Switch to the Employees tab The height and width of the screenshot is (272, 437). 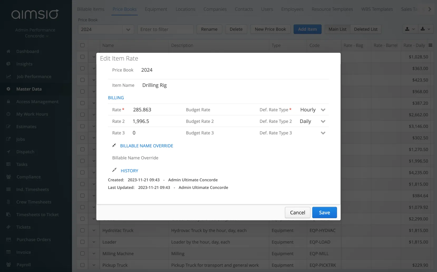pos(292,9)
